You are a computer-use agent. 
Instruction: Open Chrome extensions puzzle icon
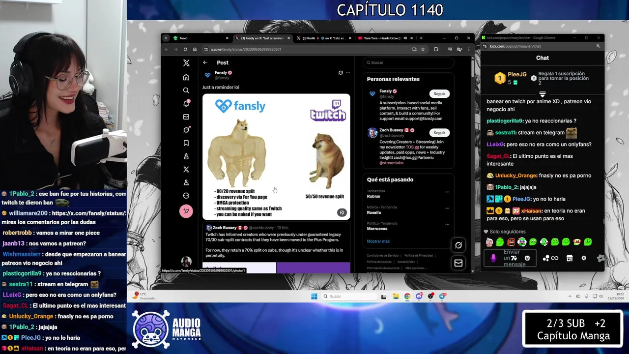[436, 49]
